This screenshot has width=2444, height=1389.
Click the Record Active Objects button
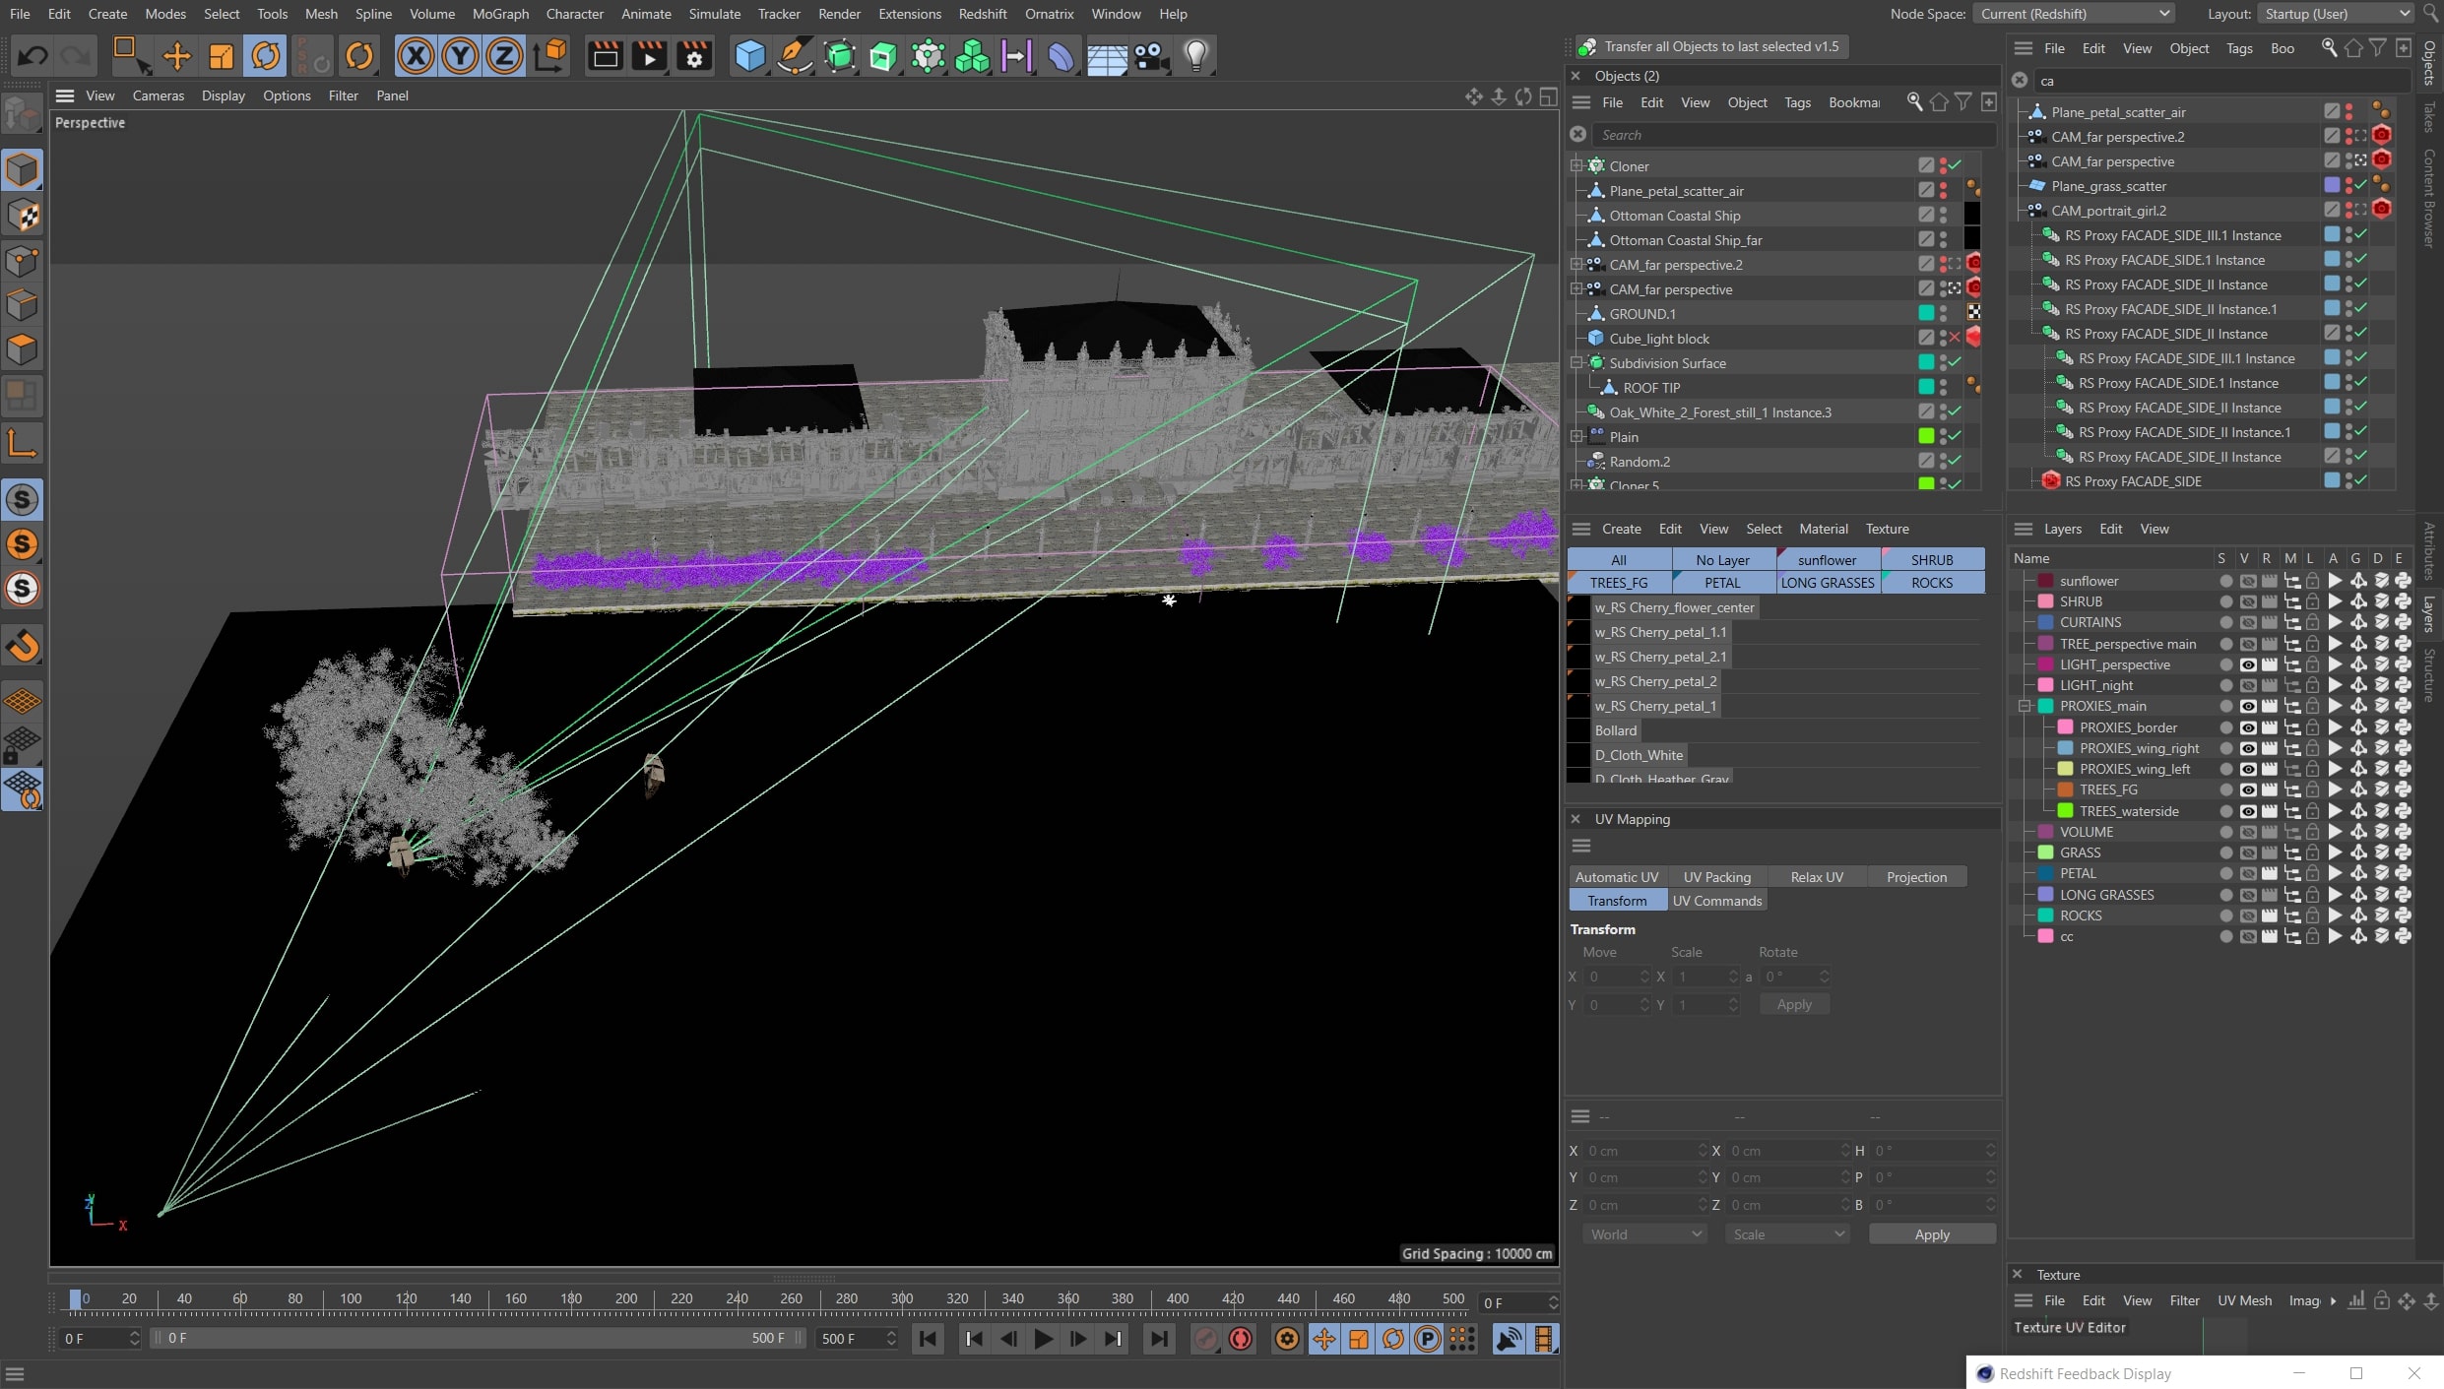[1205, 1338]
